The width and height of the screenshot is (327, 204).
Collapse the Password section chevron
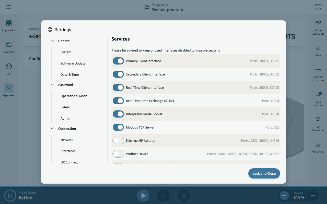(52, 85)
